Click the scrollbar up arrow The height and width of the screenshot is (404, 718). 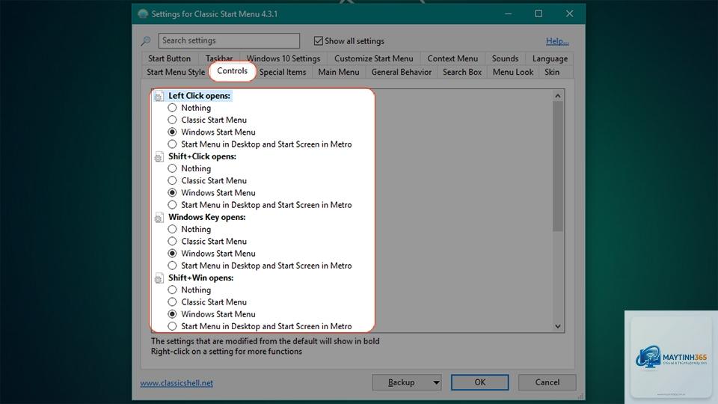558,96
